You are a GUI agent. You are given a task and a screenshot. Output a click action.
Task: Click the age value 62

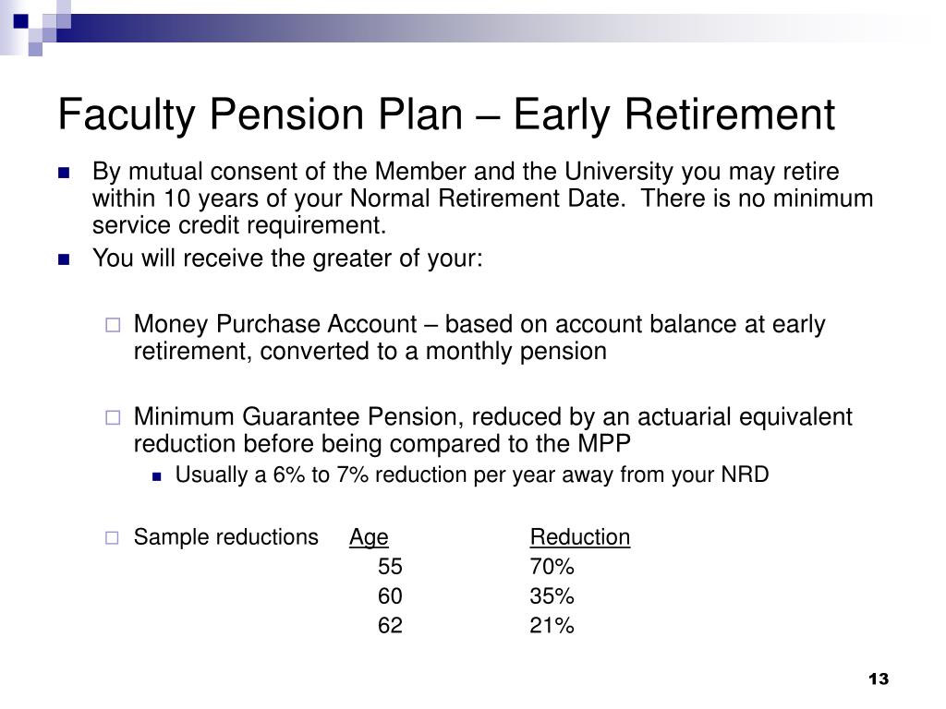pos(390,625)
